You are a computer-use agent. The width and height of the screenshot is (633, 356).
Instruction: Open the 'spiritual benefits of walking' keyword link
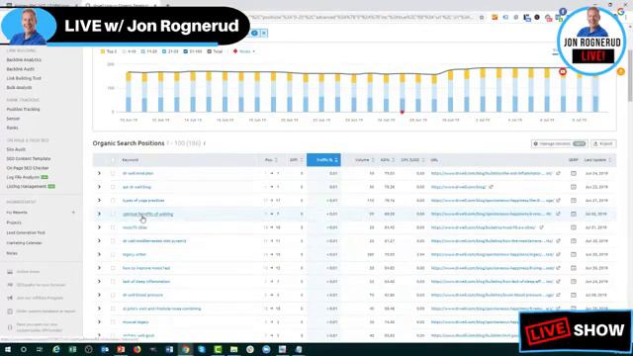pyautogui.click(x=147, y=214)
